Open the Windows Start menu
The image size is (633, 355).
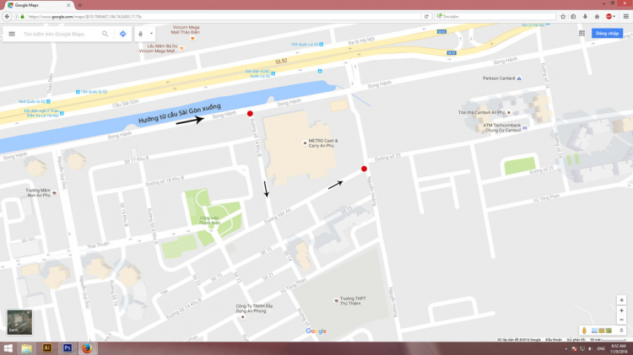pyautogui.click(x=8, y=348)
